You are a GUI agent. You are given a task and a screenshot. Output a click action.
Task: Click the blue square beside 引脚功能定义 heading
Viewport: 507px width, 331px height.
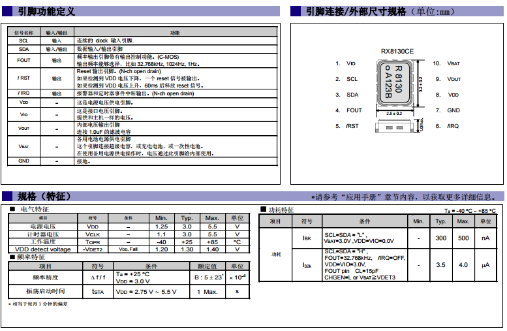tap(7, 11)
